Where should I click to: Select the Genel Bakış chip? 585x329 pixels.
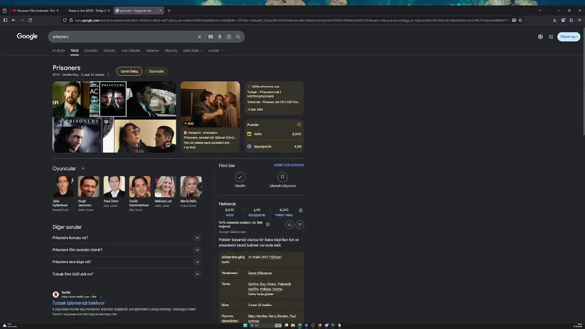point(129,71)
